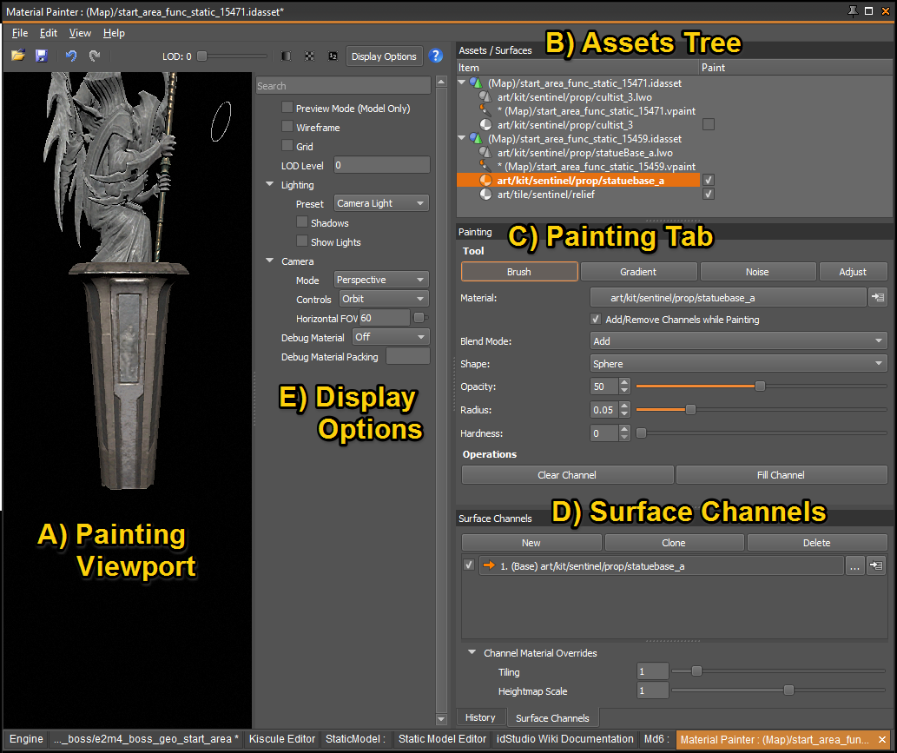Select the Noise tool button

[757, 272]
